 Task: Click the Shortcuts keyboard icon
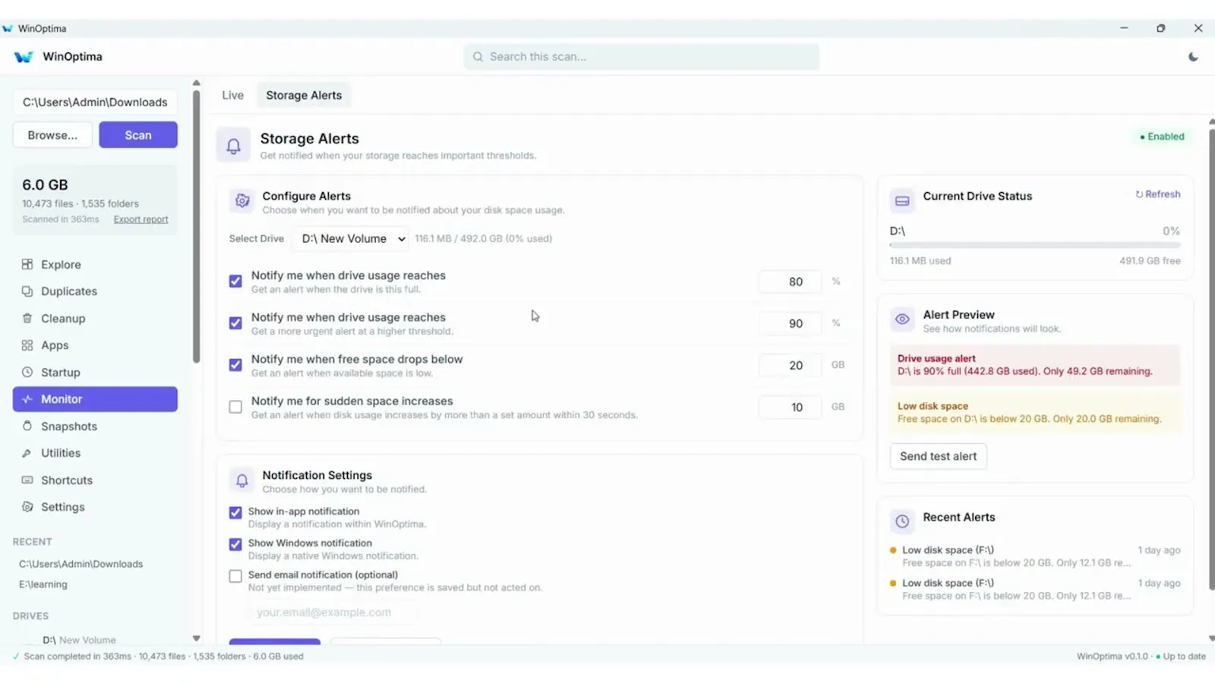pyautogui.click(x=27, y=480)
